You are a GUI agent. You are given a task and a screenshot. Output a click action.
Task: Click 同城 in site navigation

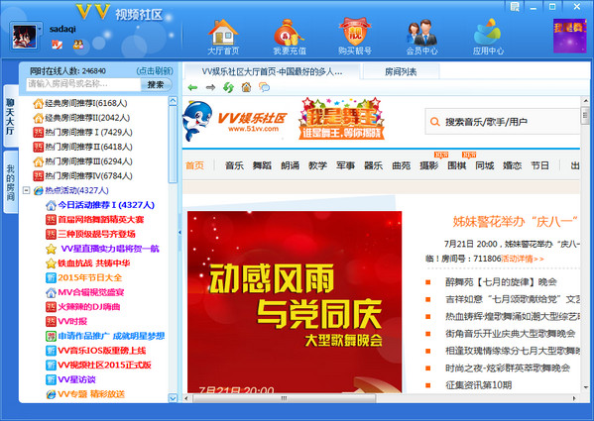pyautogui.click(x=485, y=165)
